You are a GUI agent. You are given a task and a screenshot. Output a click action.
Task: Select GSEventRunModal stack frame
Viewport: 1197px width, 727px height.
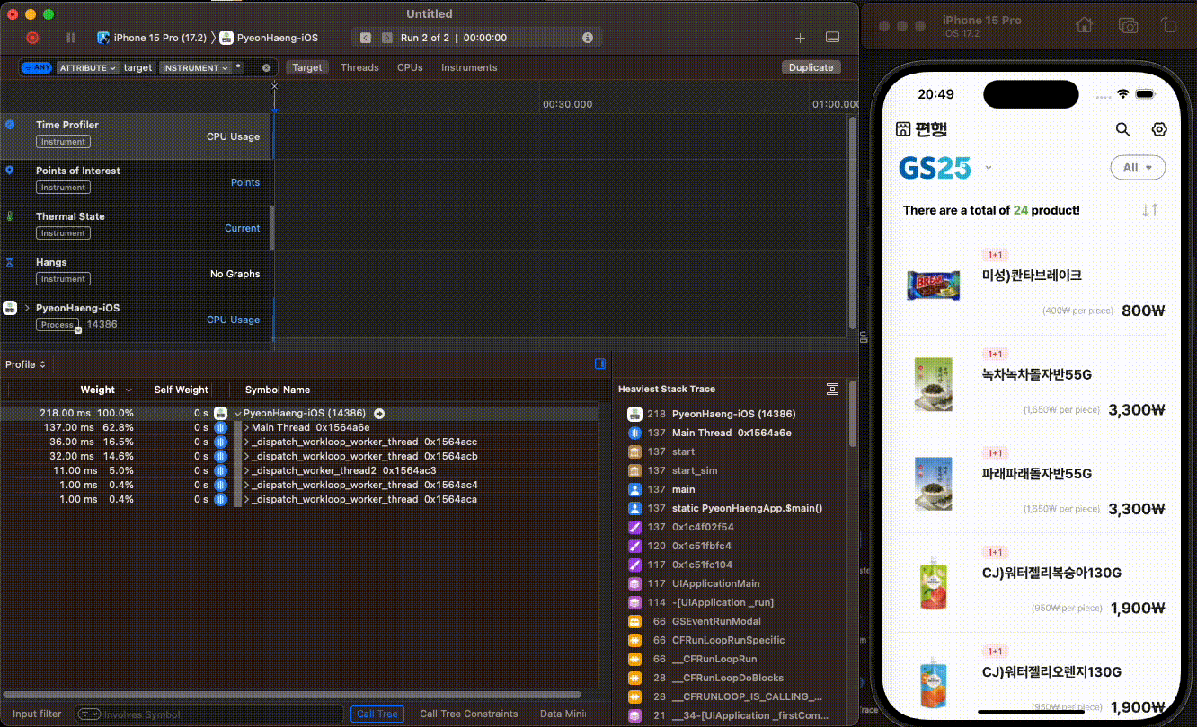(716, 621)
